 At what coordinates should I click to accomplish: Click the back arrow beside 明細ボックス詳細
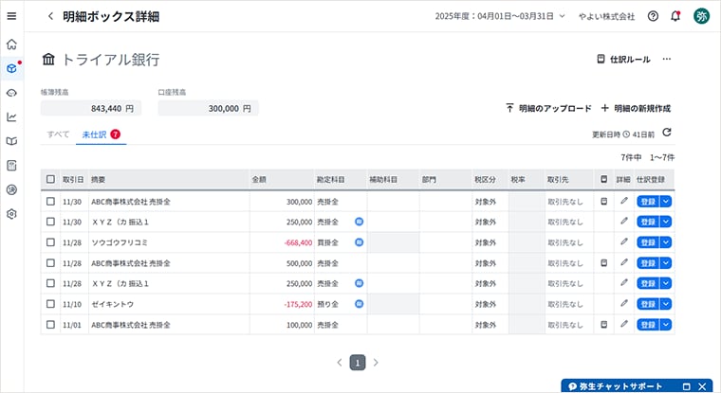(50, 16)
